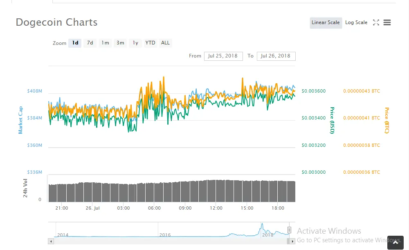The width and height of the screenshot is (409, 250).
Task: Click the 0.00000036 BTC tick
Action: click(x=362, y=172)
